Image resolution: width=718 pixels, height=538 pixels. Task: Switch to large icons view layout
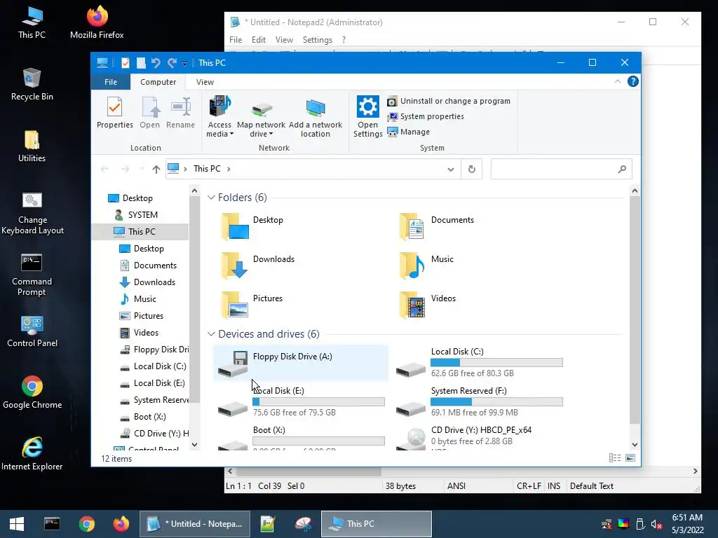[630, 458]
